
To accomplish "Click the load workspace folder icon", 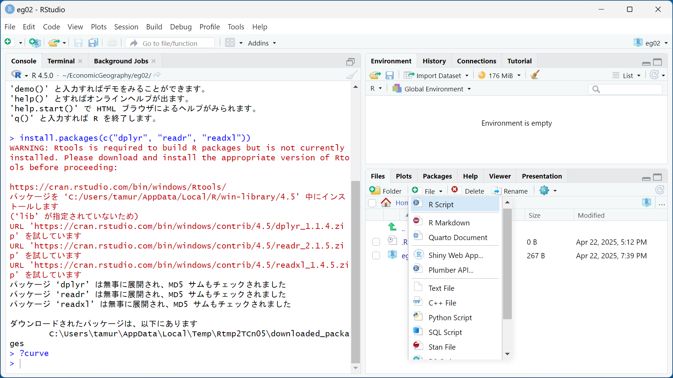I will coord(375,75).
